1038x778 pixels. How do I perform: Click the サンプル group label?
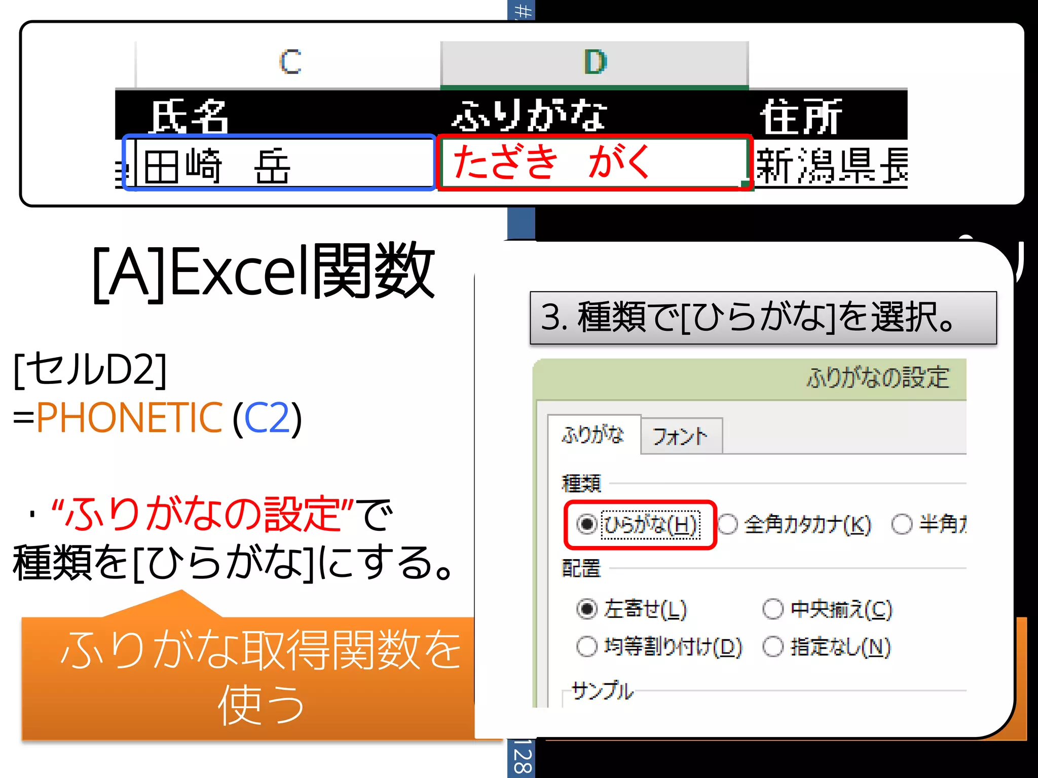[x=602, y=691]
